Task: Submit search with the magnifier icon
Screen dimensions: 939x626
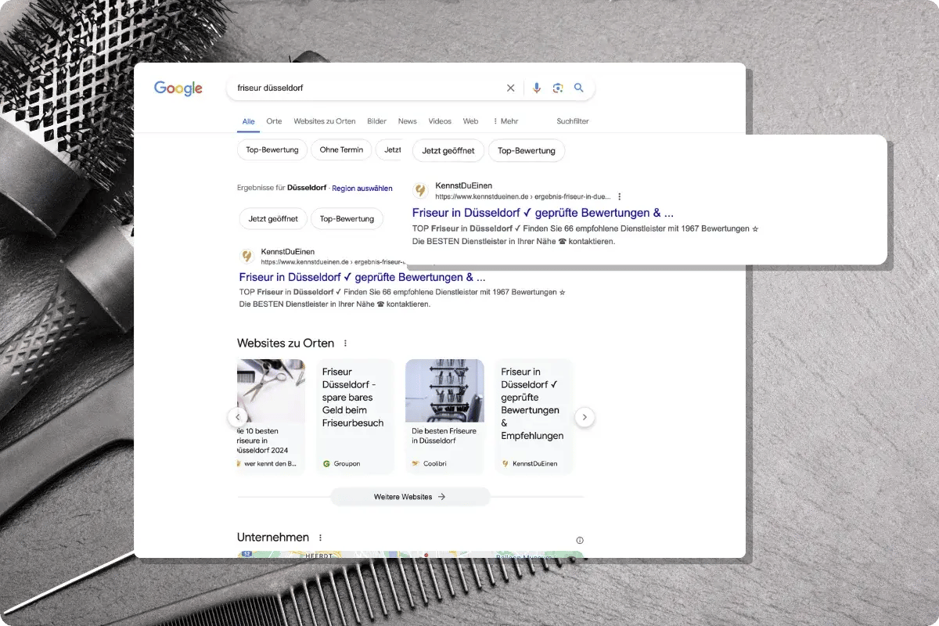Action: point(579,88)
